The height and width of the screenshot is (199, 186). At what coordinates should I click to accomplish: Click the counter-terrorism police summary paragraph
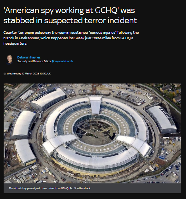tap(71, 38)
